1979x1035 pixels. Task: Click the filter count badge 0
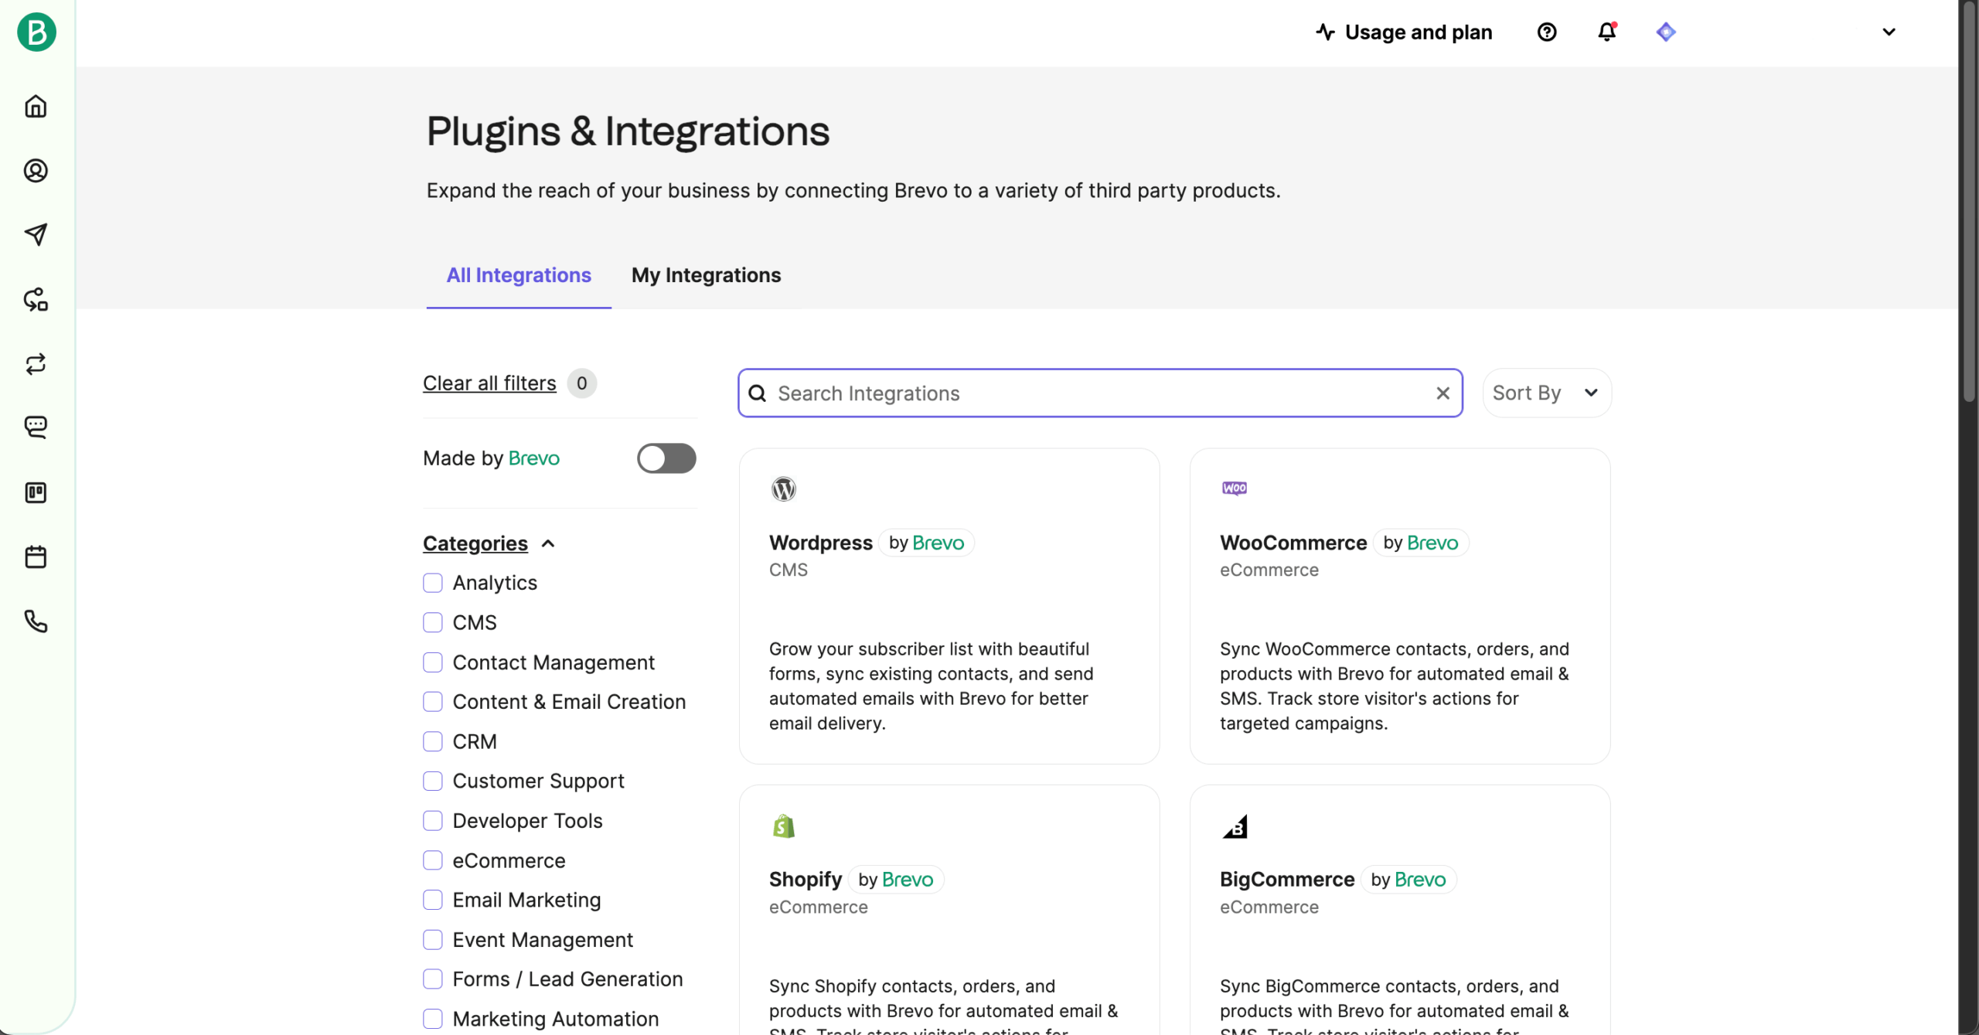pos(581,383)
